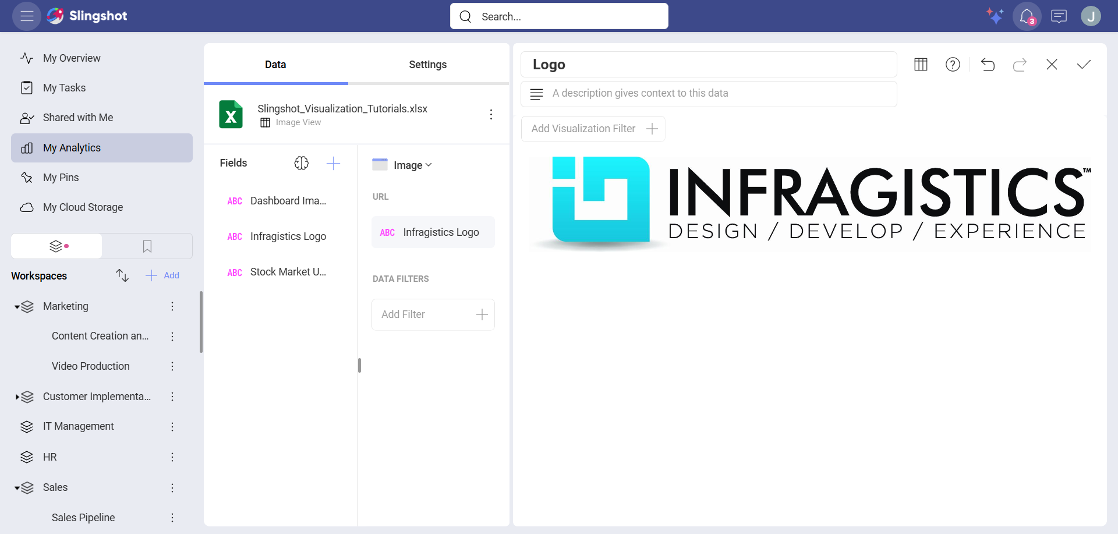Open data source options menu
The width and height of the screenshot is (1118, 534).
[491, 114]
